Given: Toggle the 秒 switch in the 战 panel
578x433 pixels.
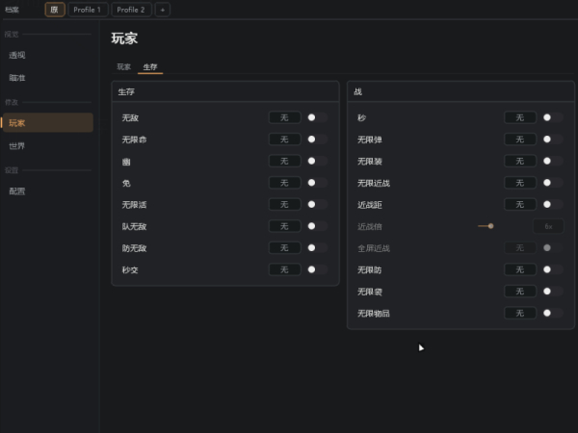Looking at the screenshot, I should [553, 117].
